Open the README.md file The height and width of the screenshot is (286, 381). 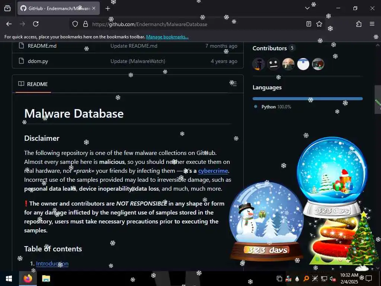(42, 46)
